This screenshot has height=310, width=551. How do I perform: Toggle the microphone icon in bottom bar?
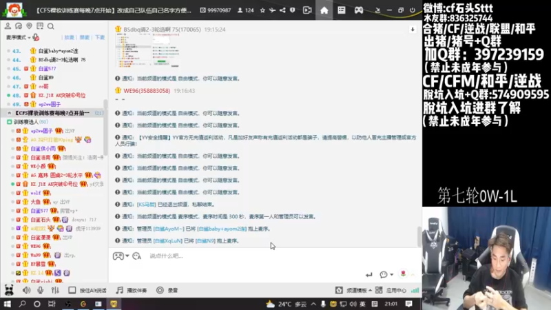(41, 290)
